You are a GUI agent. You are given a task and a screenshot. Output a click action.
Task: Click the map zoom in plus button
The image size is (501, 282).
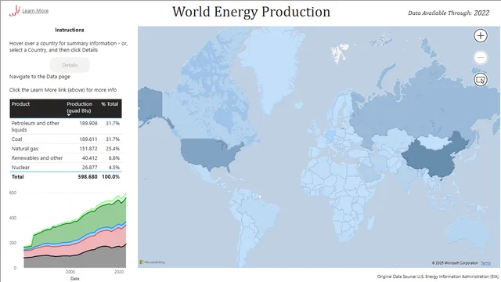(x=480, y=36)
